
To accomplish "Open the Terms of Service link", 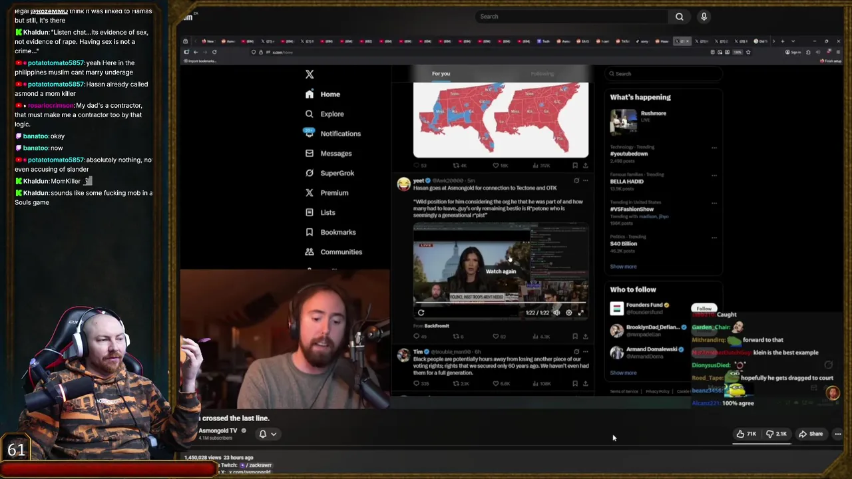I will 624,391.
